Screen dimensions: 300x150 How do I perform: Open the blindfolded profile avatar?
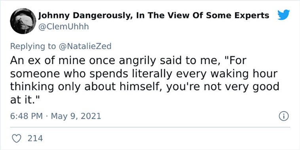[23, 21]
